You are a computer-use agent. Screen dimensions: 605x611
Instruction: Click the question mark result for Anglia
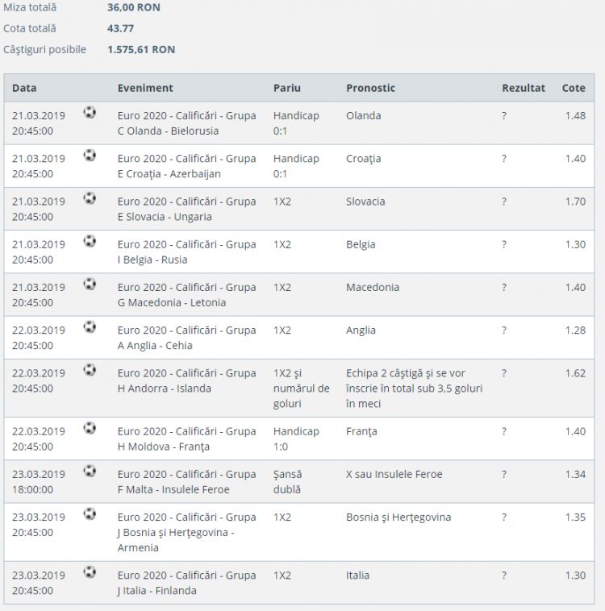coord(504,330)
